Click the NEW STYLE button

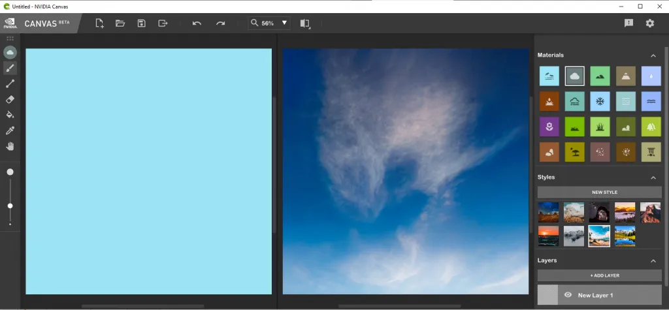[600, 193]
